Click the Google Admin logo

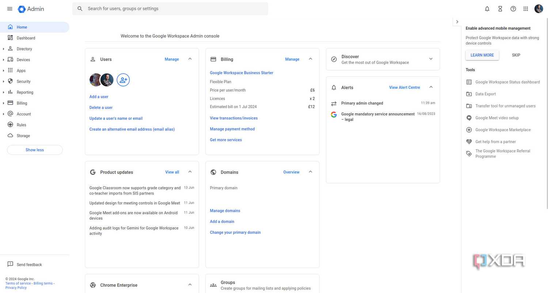31,9
